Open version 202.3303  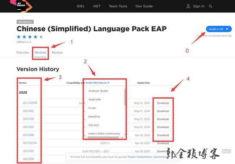coord(28,151)
